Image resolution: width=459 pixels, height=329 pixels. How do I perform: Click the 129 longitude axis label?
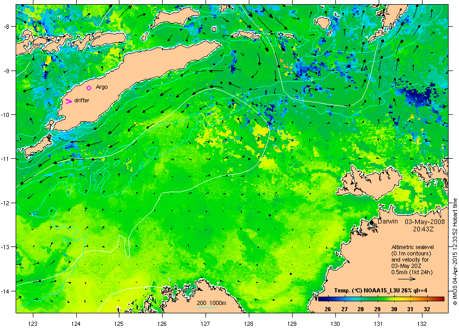292,324
